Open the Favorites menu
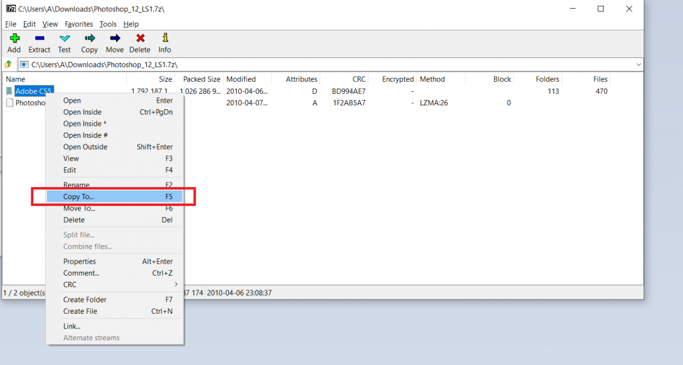The width and height of the screenshot is (683, 365). tap(79, 24)
